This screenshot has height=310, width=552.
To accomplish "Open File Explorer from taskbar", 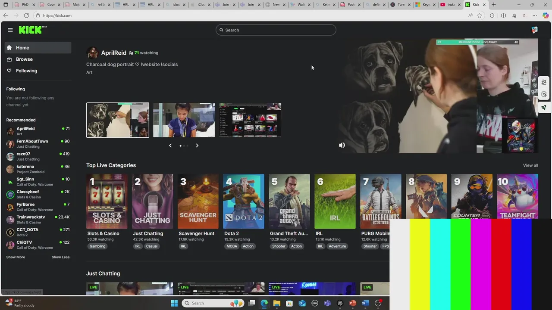I will [277, 303].
